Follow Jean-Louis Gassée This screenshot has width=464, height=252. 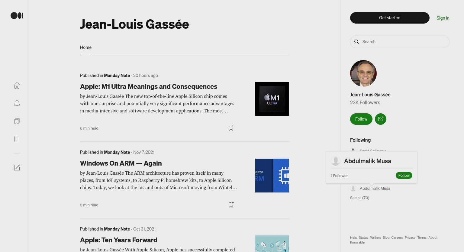point(361,119)
